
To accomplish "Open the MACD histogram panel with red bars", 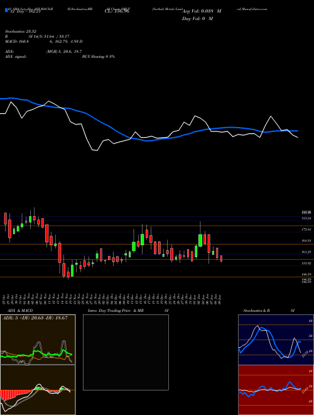I will [x=38, y=390].
